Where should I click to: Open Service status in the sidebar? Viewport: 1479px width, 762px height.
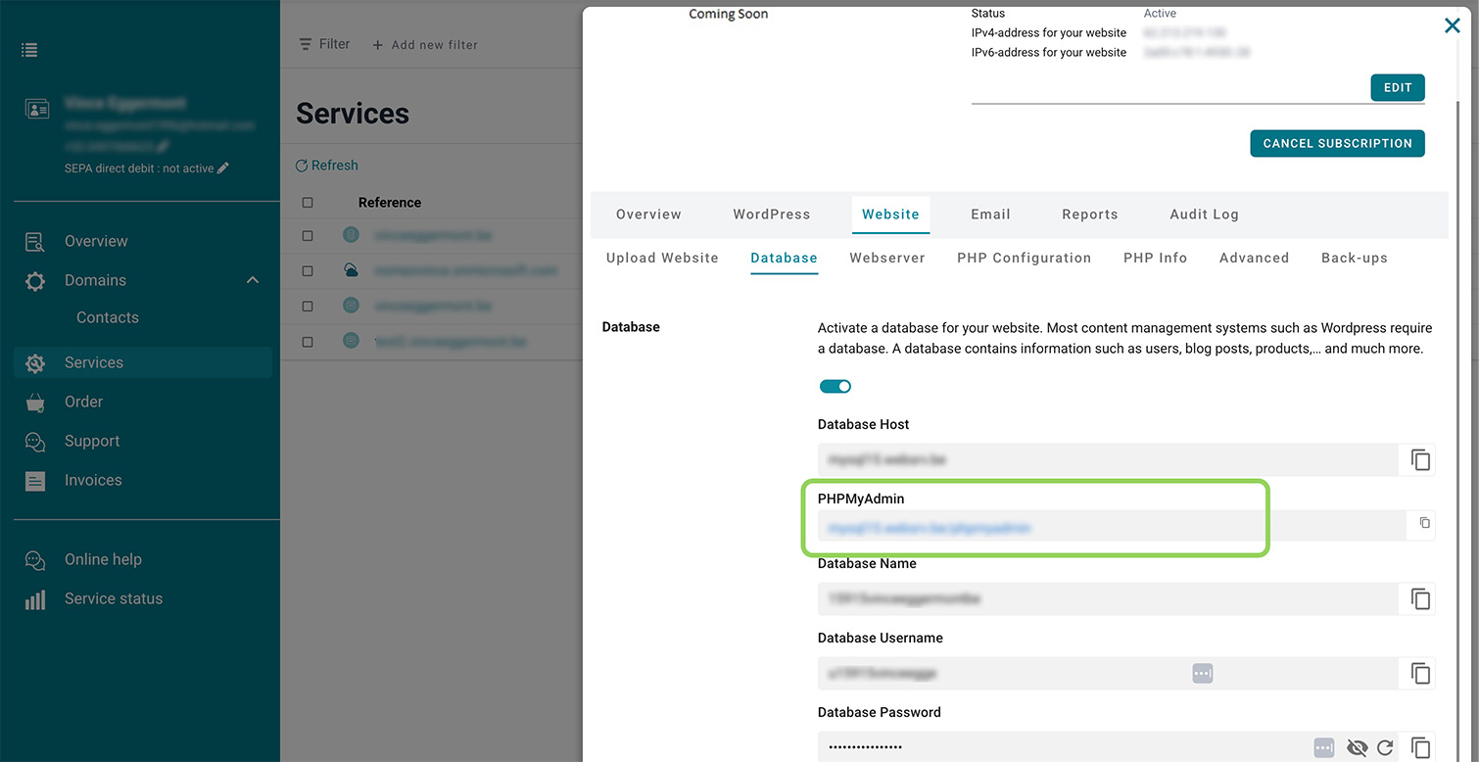coord(114,598)
